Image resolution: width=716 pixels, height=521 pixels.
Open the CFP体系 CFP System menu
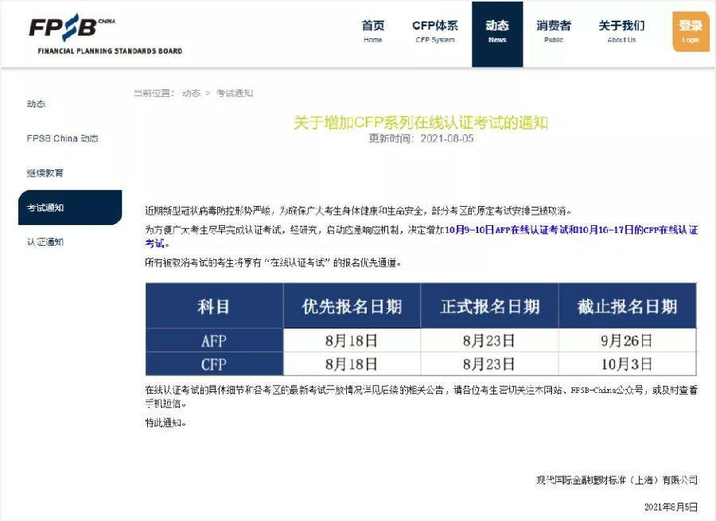click(434, 32)
